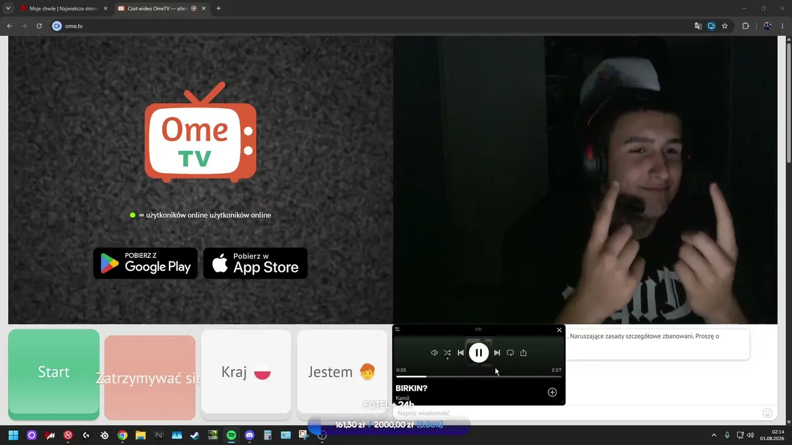This screenshot has height=445, width=792.
Task: Open Discord from the taskbar
Action: pyautogui.click(x=249, y=435)
